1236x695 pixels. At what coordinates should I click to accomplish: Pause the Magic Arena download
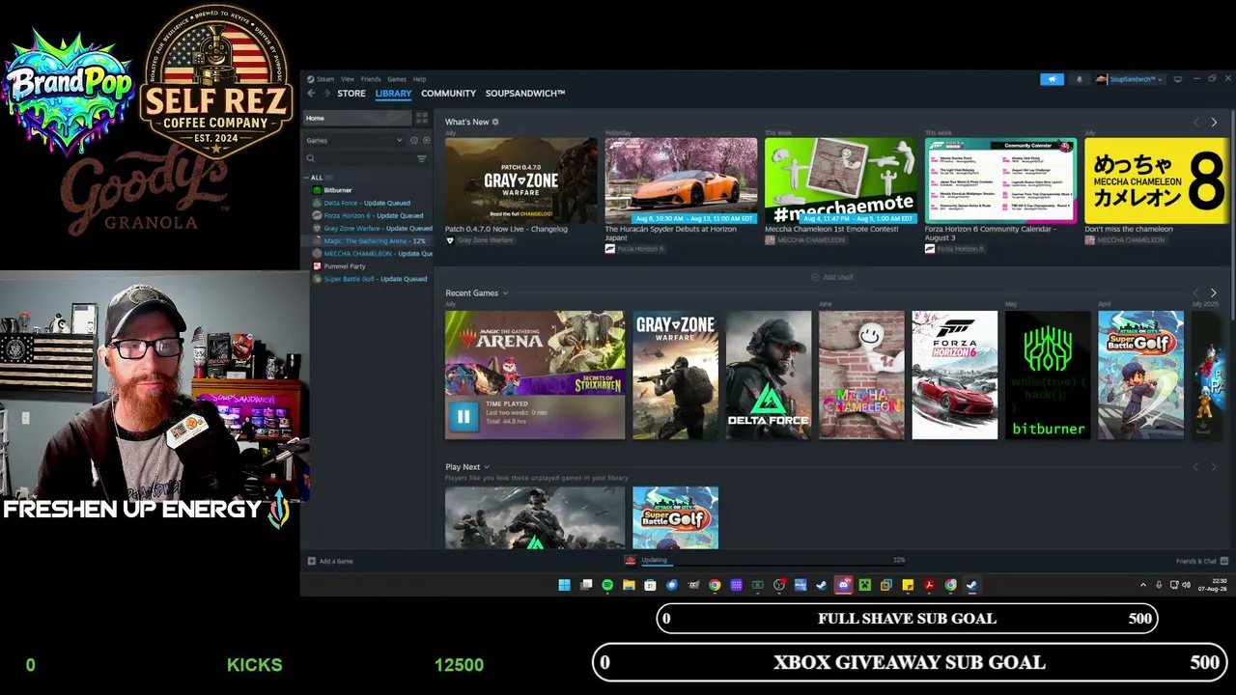(463, 416)
